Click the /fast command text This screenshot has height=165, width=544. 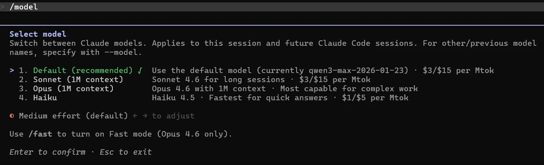40,134
